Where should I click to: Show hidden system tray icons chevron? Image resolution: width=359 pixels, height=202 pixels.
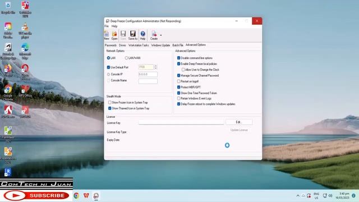click(x=298, y=196)
